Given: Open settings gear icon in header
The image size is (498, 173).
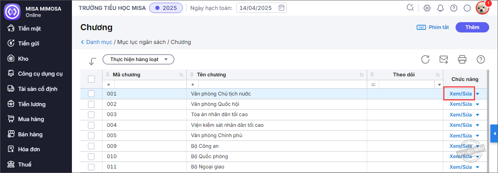Looking at the screenshot, I should pyautogui.click(x=427, y=8).
